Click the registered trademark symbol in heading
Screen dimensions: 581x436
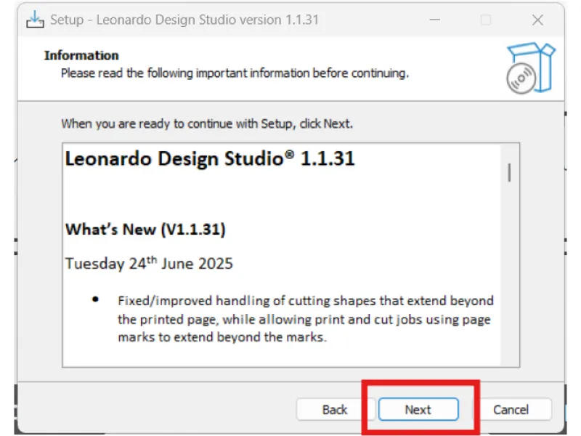(x=290, y=154)
